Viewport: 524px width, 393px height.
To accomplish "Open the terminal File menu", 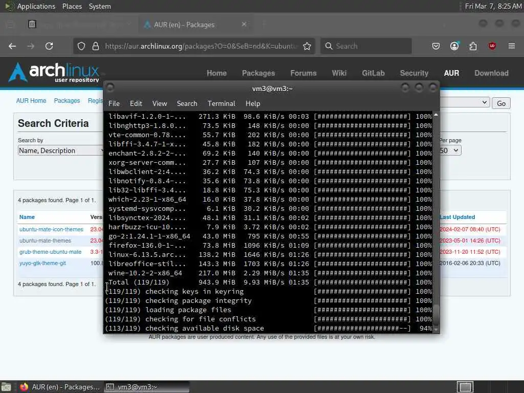I will (114, 103).
